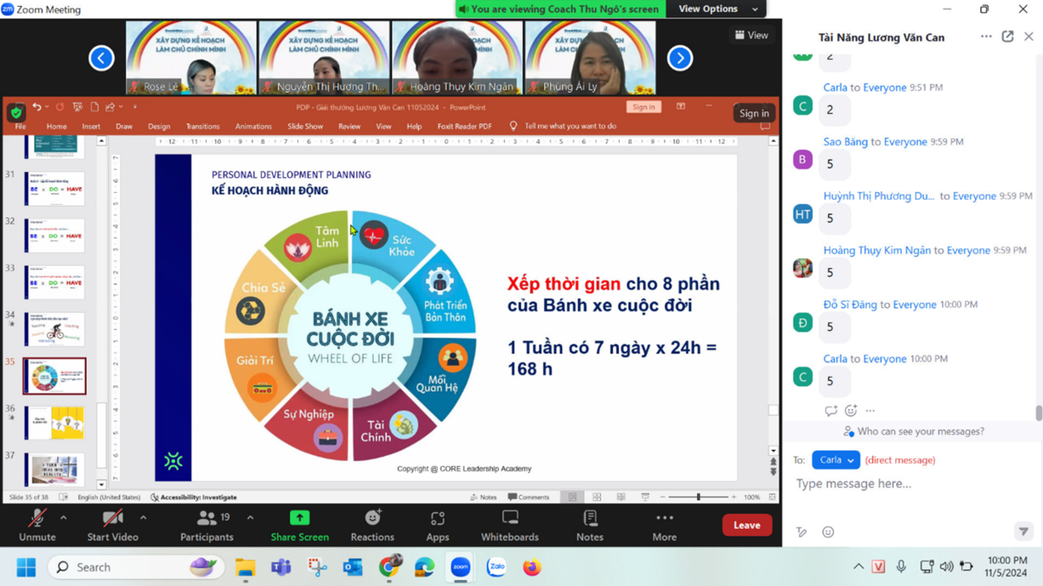The image size is (1043, 586).
Task: Close the chat panel
Action: coord(1028,36)
